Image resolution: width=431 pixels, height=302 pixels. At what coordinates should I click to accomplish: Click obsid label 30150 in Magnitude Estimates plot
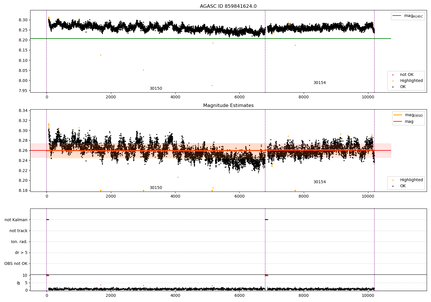(156, 188)
